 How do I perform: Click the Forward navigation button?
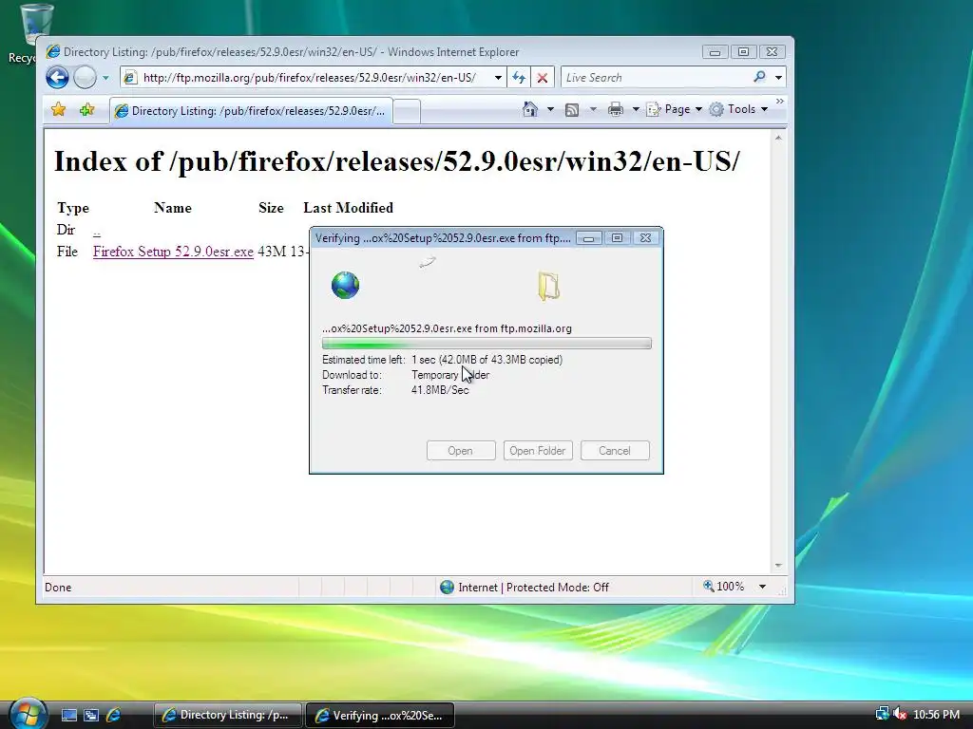pyautogui.click(x=85, y=78)
